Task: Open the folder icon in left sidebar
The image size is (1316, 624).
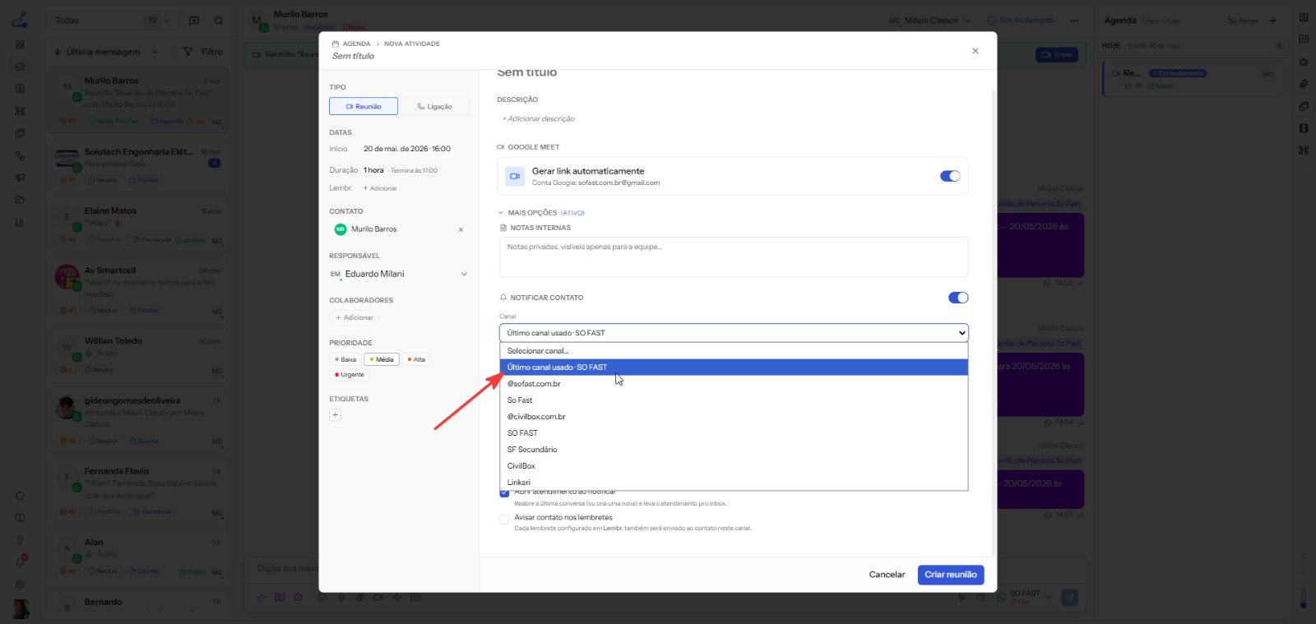Action: 20,200
